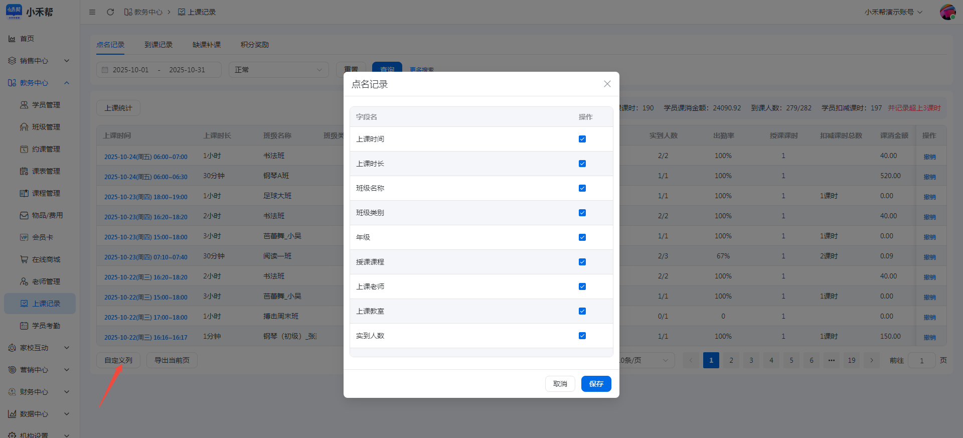Click the user avatar at top right
The height and width of the screenshot is (438, 963).
(x=947, y=12)
